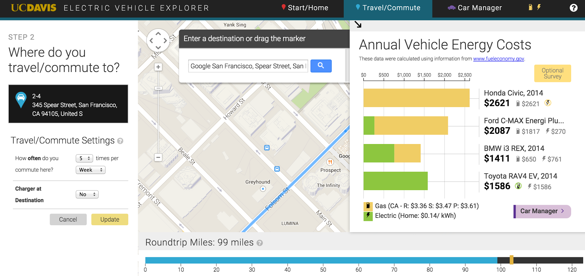
Task: Click the lightning bolt icon in header
Action: click(x=539, y=7)
